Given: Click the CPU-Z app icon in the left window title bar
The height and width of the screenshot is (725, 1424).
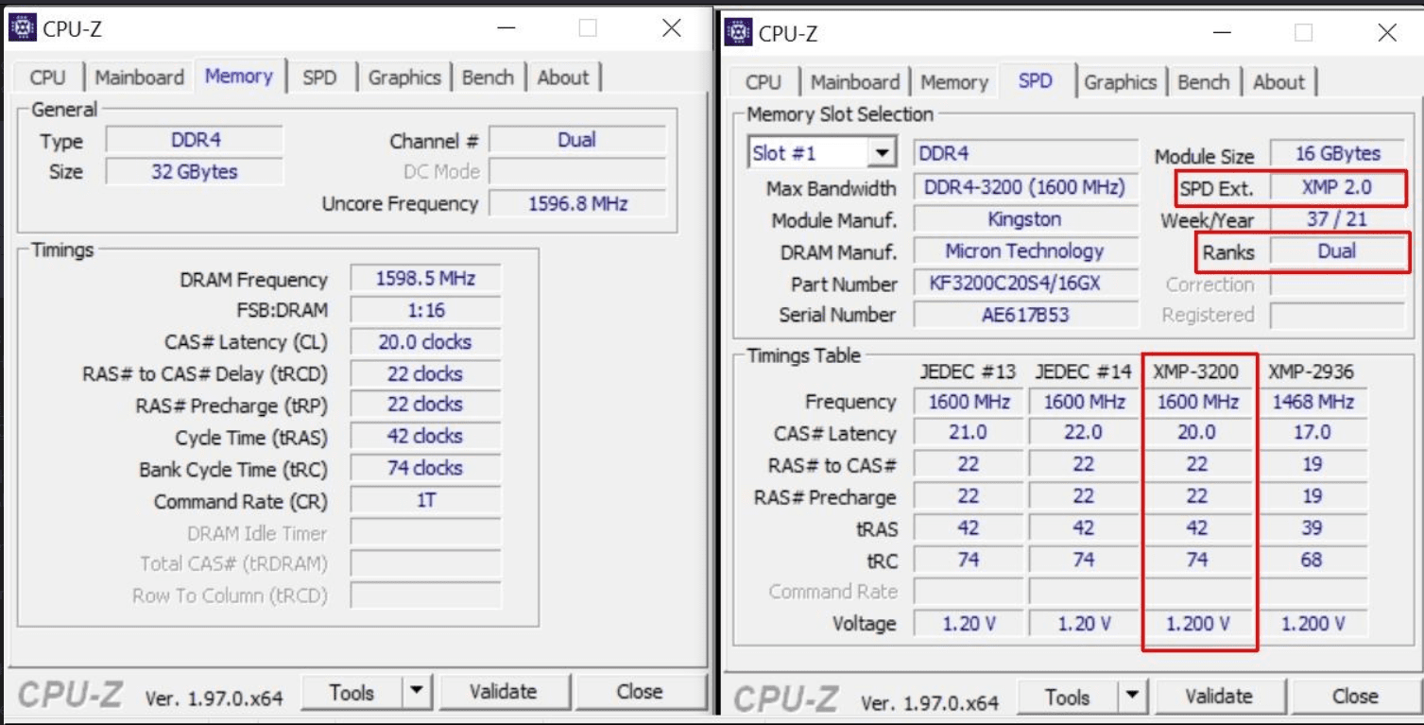Looking at the screenshot, I should pyautogui.click(x=22, y=28).
